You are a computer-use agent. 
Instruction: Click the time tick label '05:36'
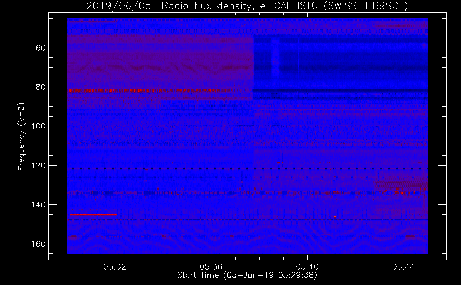[211, 267]
